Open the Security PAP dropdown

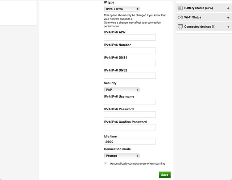click(121, 90)
